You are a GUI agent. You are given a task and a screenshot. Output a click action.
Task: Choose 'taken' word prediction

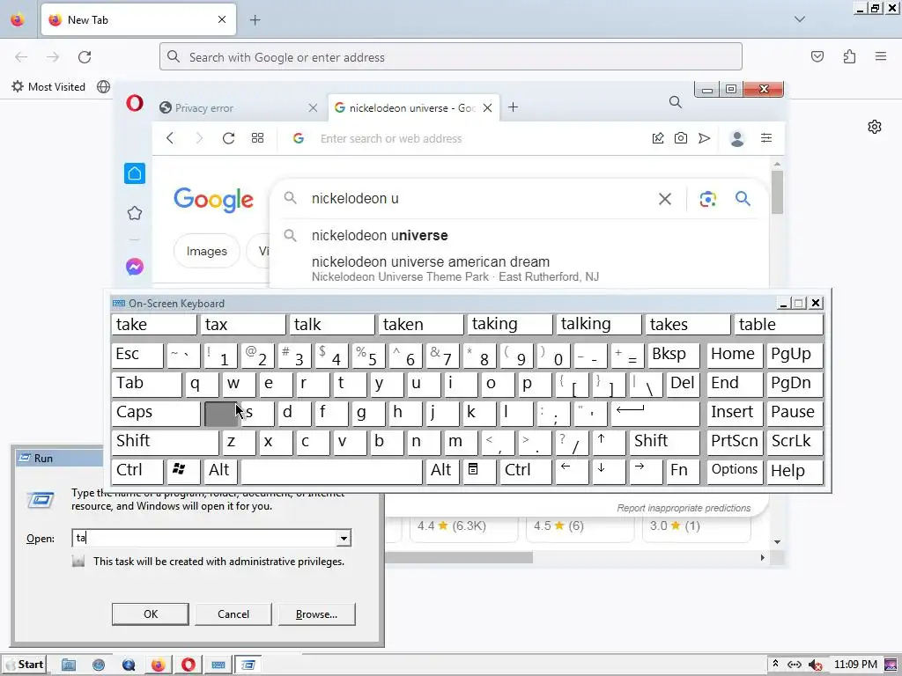pyautogui.click(x=420, y=325)
